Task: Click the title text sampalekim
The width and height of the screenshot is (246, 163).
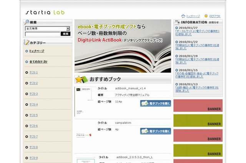Action: tap(123, 123)
